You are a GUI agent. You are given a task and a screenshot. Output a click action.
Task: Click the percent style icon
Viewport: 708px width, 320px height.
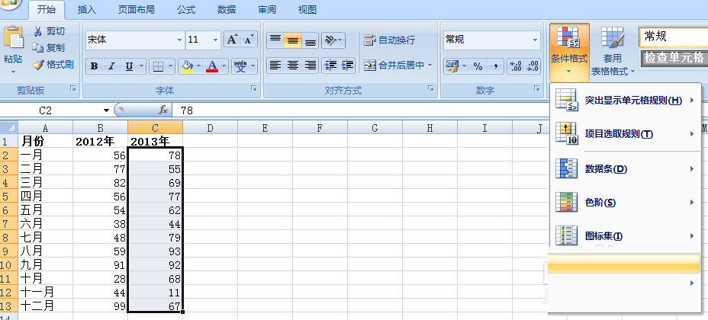478,66
